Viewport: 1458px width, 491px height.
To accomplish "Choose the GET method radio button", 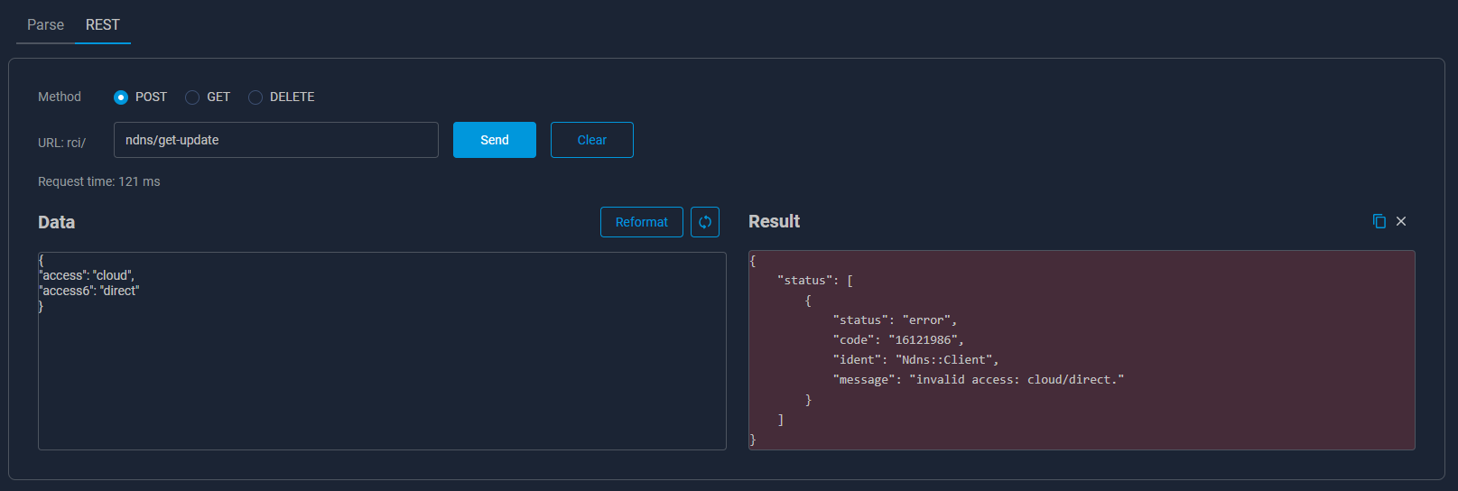I will (x=192, y=97).
